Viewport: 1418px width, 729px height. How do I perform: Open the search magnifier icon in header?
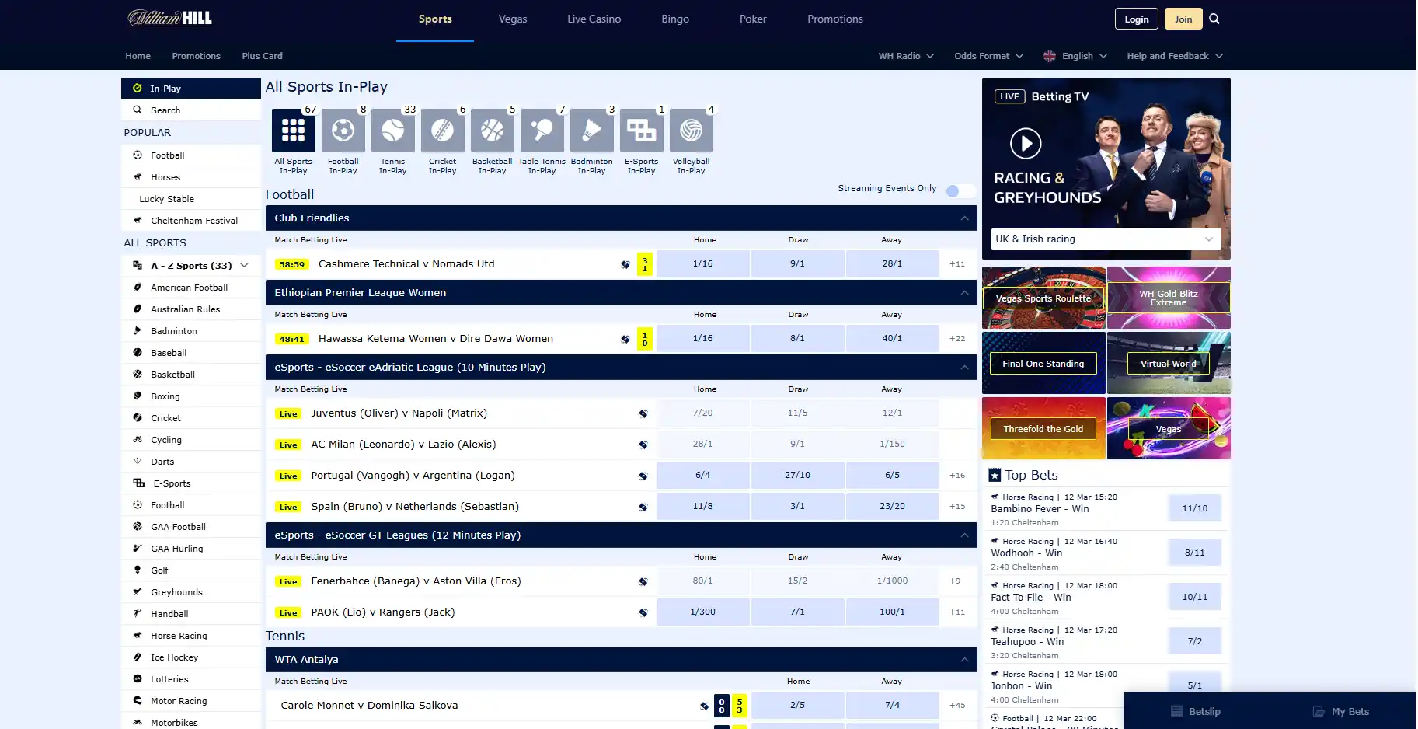[1214, 19]
